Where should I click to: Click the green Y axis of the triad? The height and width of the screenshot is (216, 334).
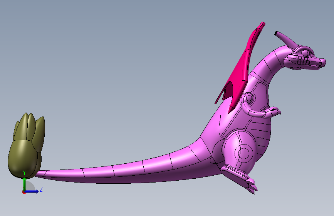click(x=24, y=184)
